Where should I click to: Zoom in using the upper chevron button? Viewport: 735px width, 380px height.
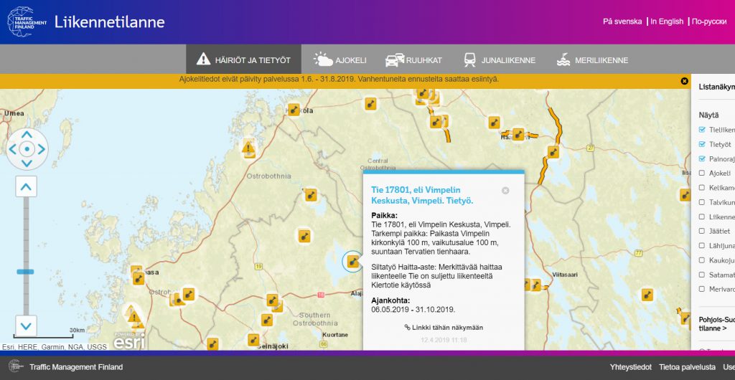point(27,186)
